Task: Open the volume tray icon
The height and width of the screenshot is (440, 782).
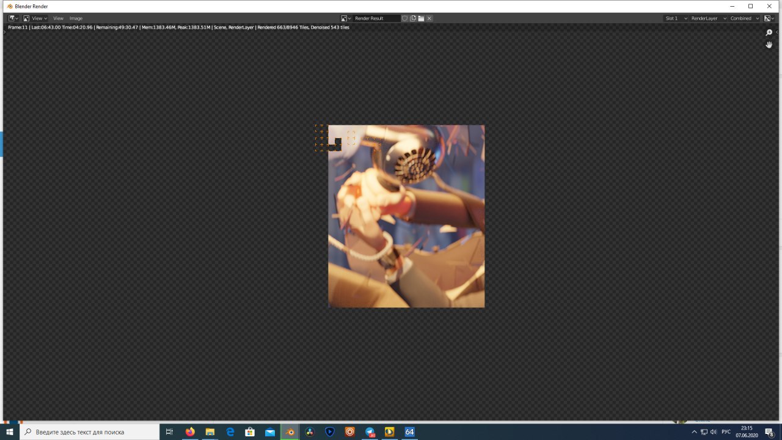Action: 714,431
